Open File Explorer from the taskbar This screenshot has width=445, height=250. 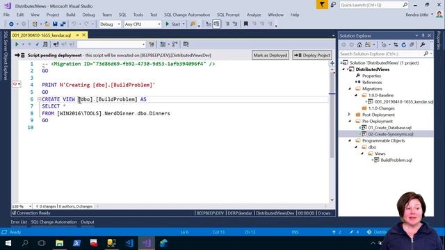pyautogui.click(x=59, y=243)
